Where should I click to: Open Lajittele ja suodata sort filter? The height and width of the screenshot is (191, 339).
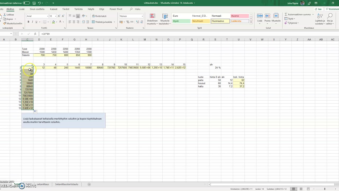[x=320, y=19]
